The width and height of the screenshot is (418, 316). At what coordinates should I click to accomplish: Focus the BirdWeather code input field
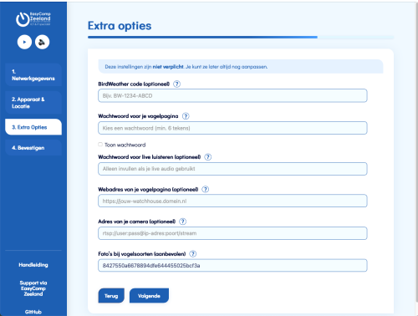232,96
